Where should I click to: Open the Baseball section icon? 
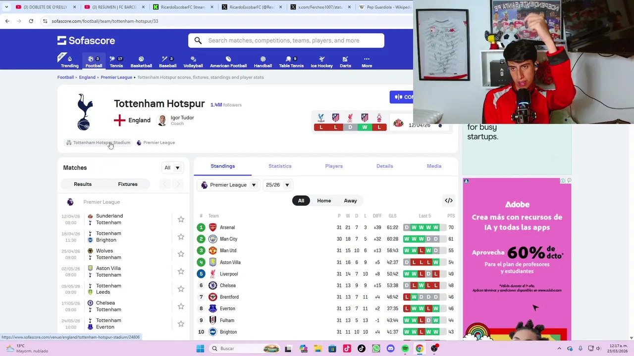pos(167,61)
